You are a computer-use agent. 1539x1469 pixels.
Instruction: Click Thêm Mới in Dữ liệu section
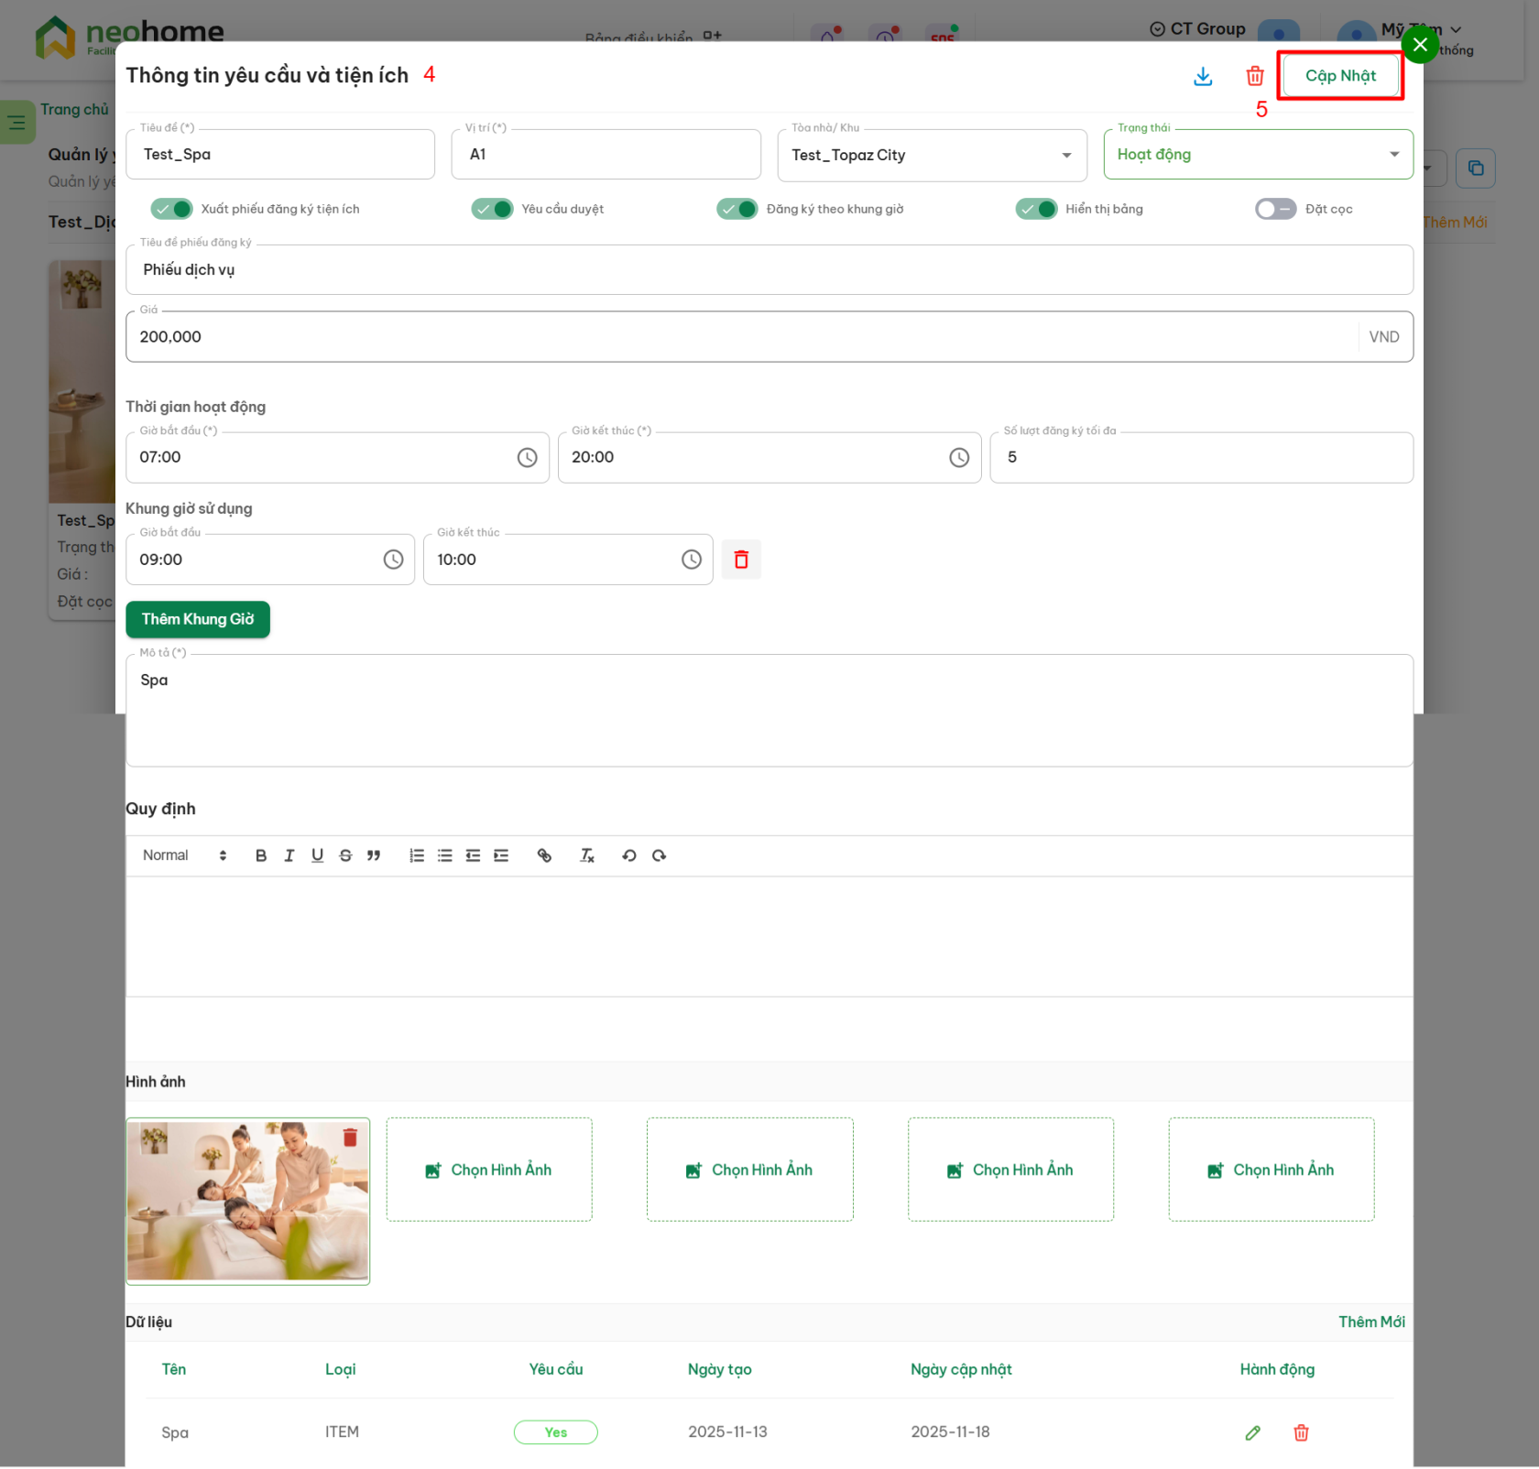1370,1322
